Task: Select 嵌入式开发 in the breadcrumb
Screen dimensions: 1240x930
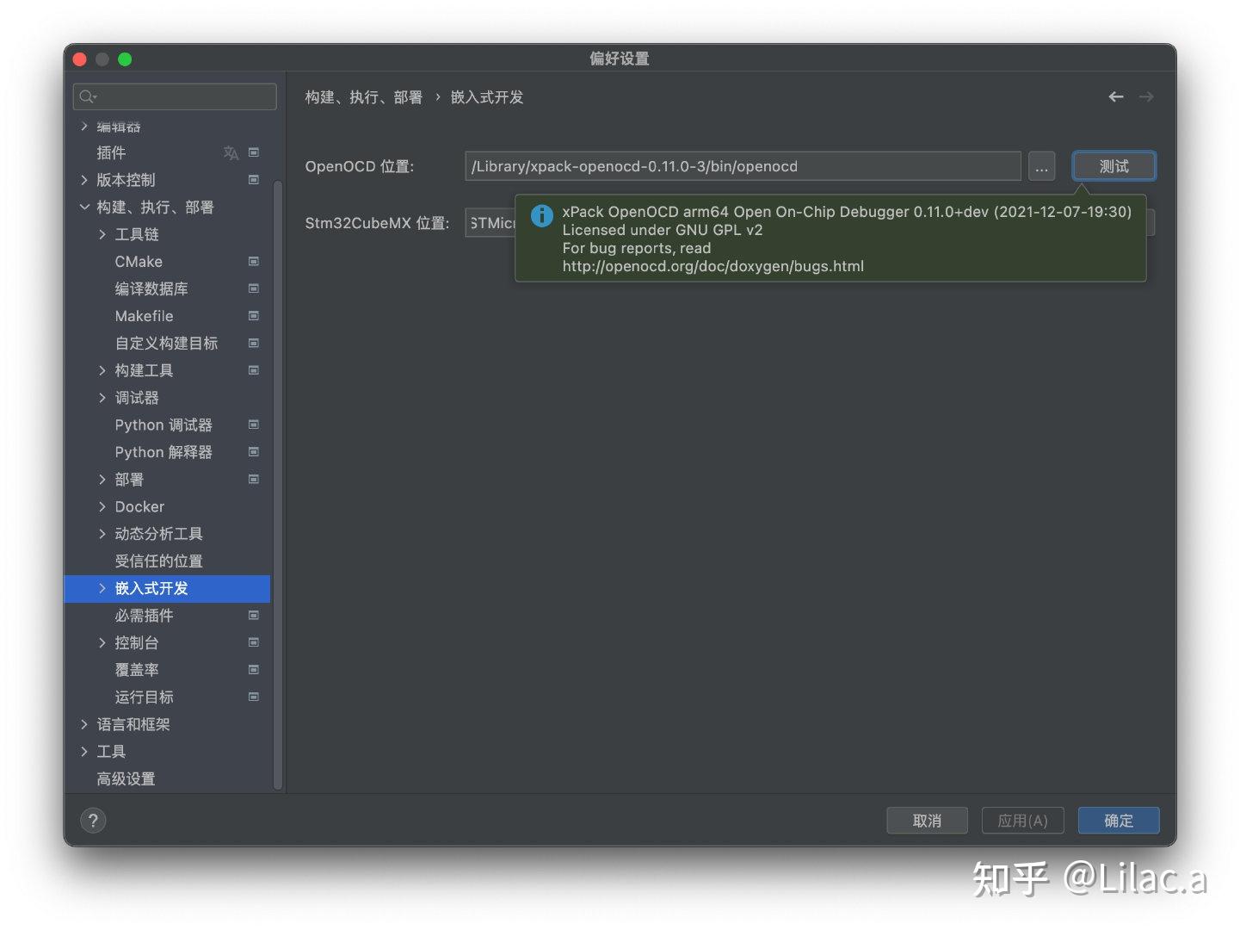Action: coord(486,96)
